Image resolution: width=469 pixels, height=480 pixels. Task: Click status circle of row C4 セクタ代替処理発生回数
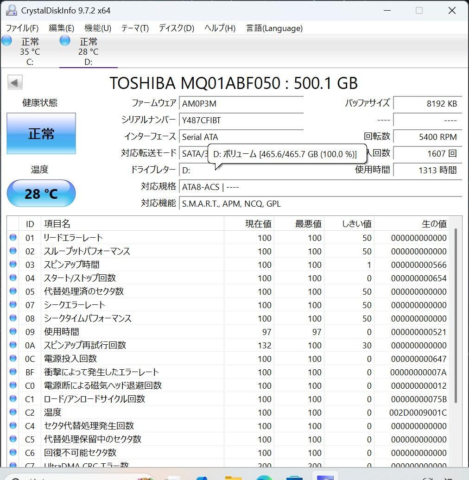[x=13, y=425]
